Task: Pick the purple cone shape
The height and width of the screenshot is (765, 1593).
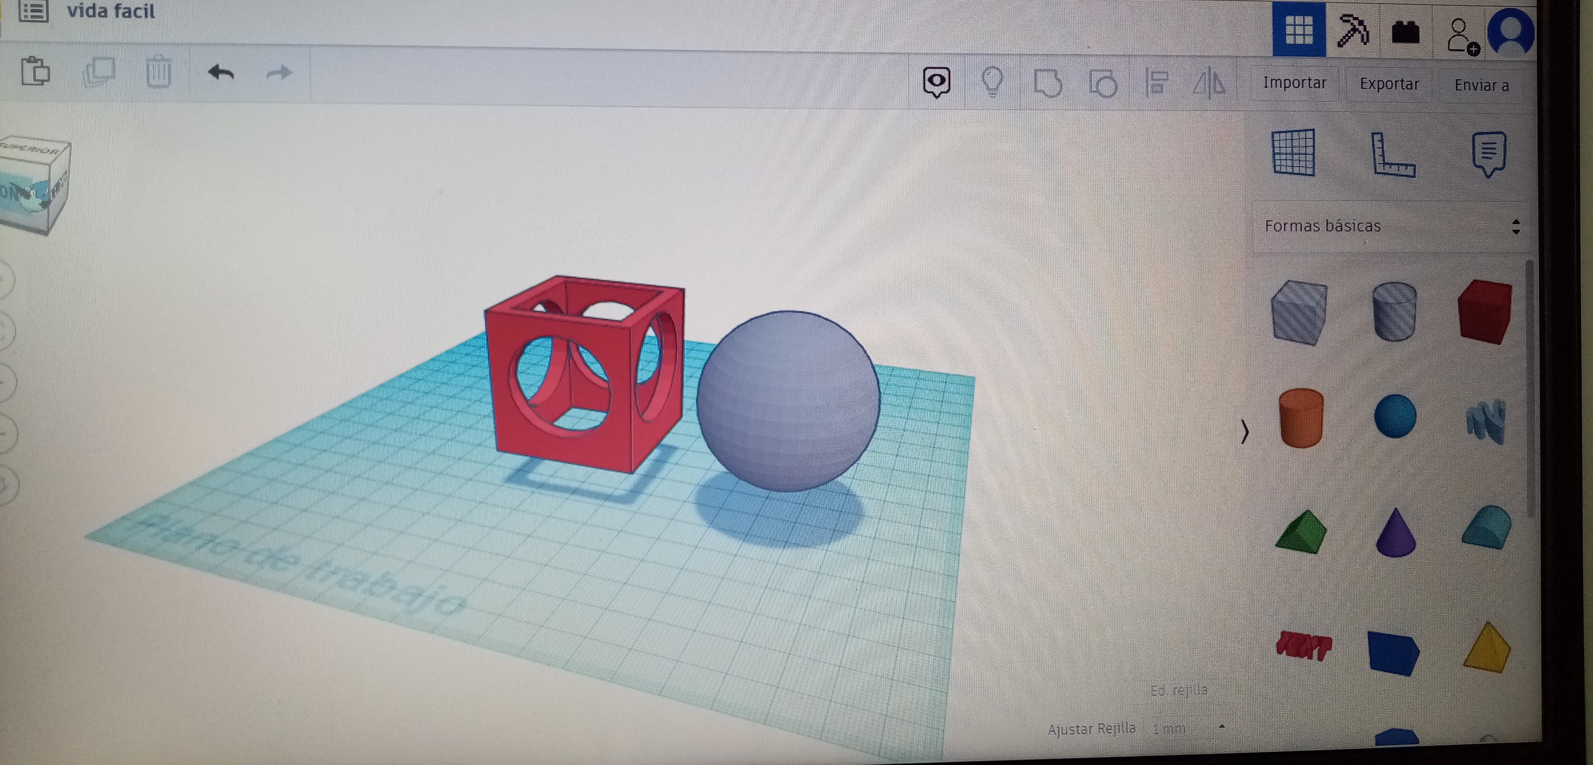Action: click(1396, 533)
